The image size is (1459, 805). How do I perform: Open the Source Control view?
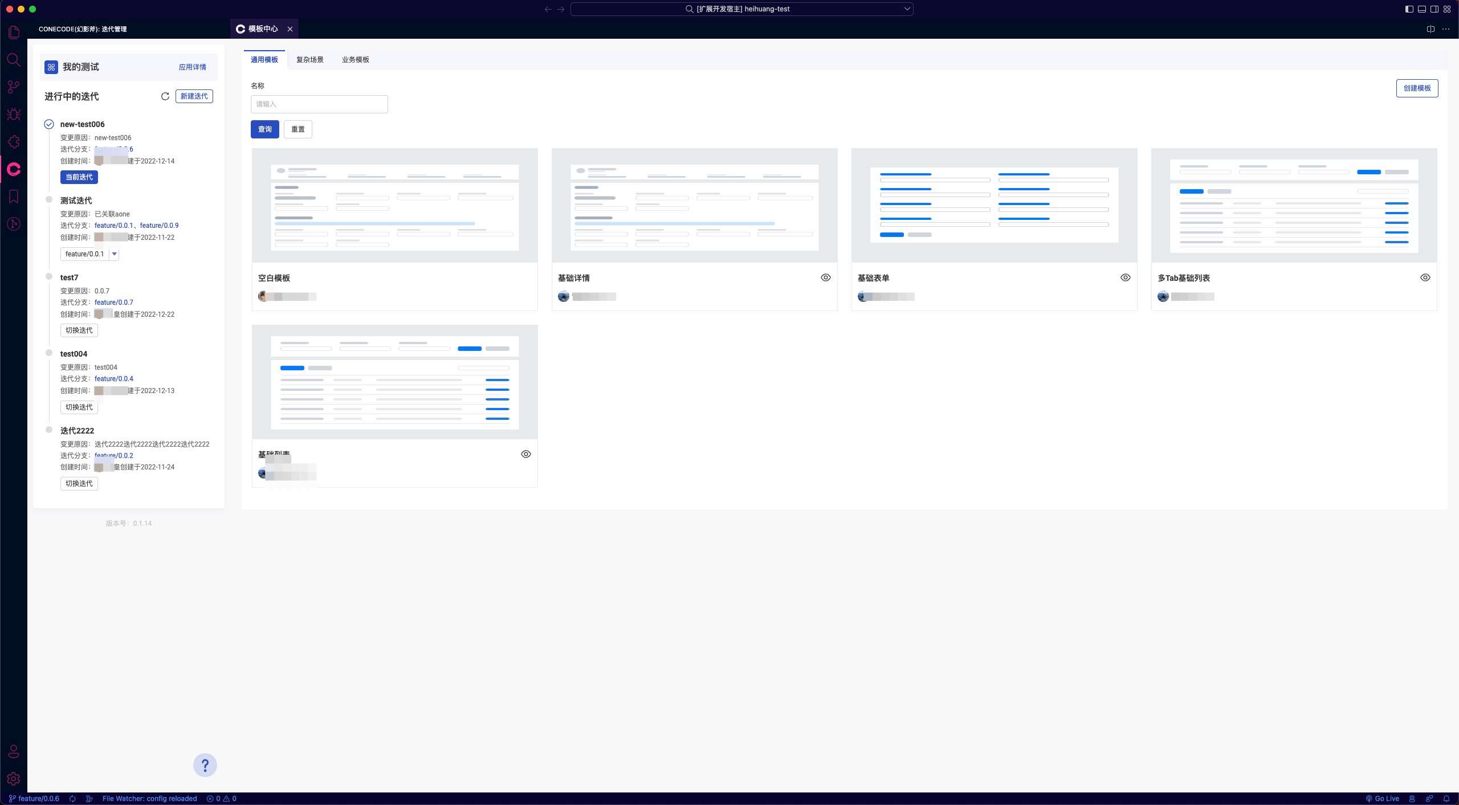(14, 87)
